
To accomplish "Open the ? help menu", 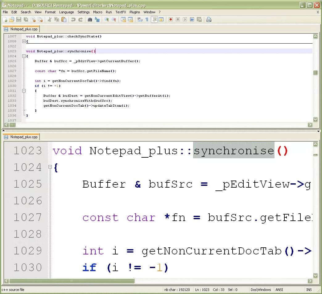I will [x=160, y=12].
